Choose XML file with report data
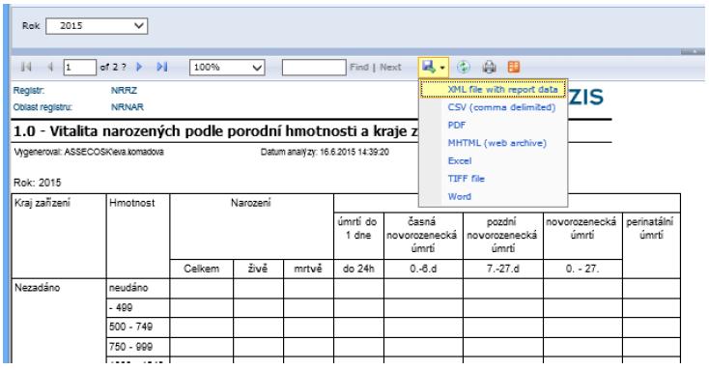709x370 pixels. 494,90
